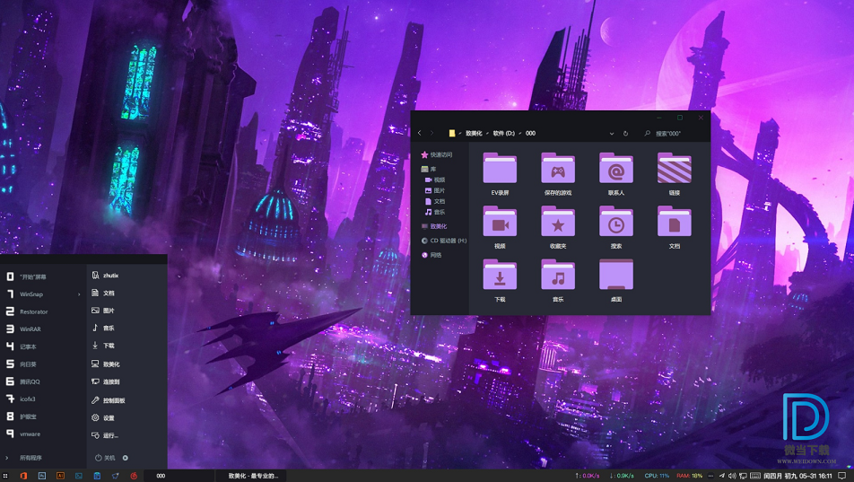Expand the chevron after 致美化 in breadcrumb
Screen dimensions: 854x482
487,133
